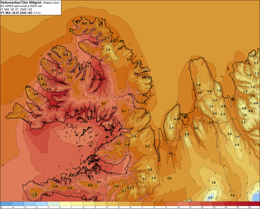The image size is (260, 209).
Task: Click the -1.2 temperature label on the glacier
Action: [210, 198]
